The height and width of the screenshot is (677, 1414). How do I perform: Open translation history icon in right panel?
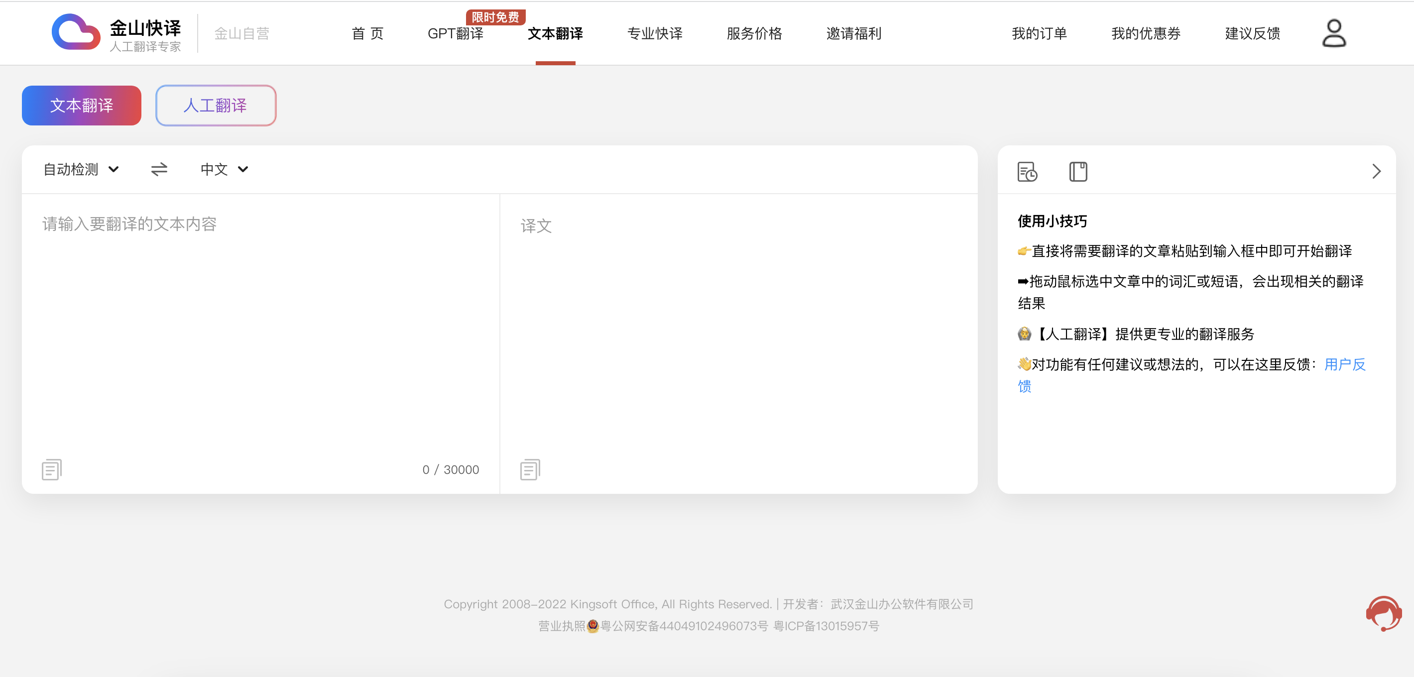coord(1027,172)
